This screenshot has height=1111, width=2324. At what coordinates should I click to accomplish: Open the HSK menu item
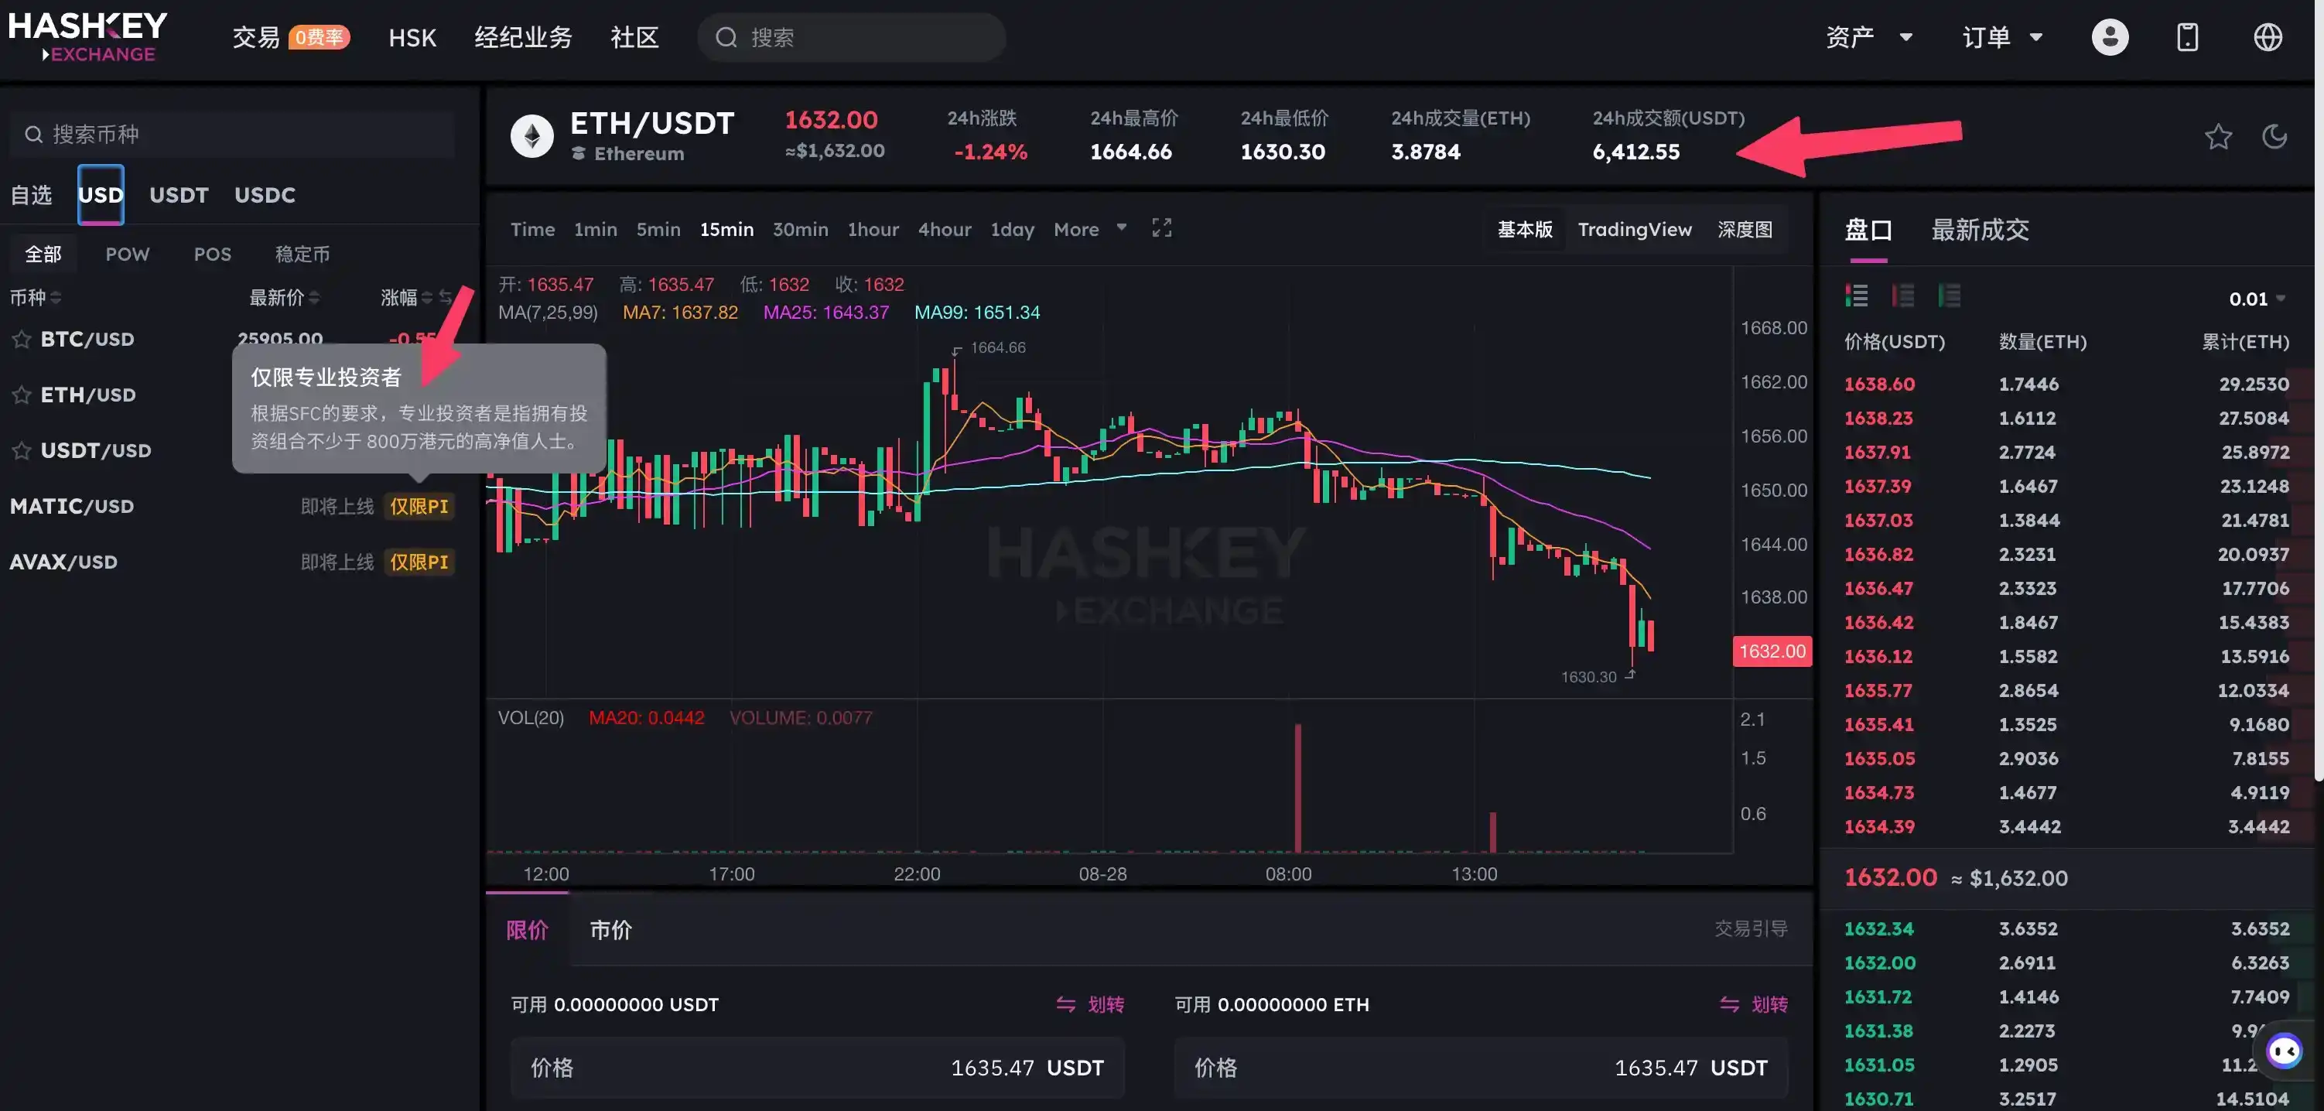[x=412, y=37]
